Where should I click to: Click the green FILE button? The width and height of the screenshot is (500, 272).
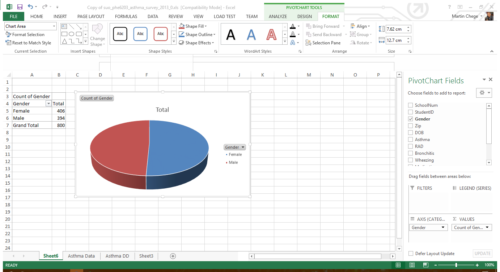coord(13,16)
